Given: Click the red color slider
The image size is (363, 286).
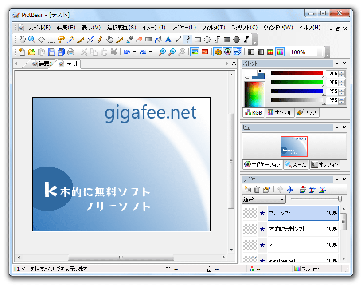Looking at the screenshot, I should pos(297,73).
